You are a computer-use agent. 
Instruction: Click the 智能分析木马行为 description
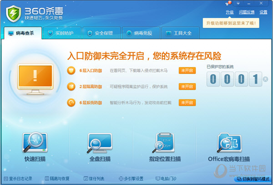(x=141, y=103)
